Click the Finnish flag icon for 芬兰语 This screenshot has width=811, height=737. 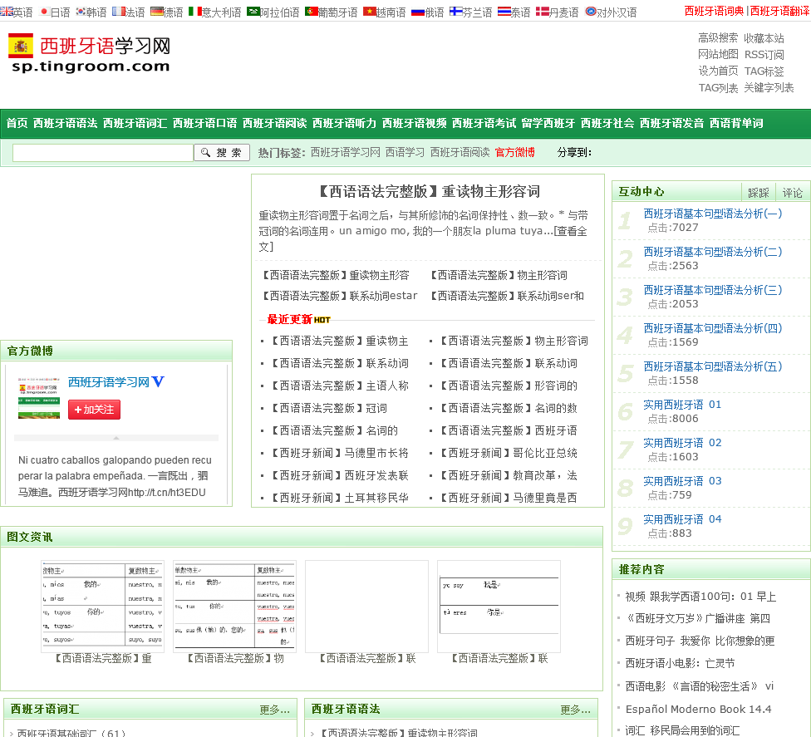(455, 12)
